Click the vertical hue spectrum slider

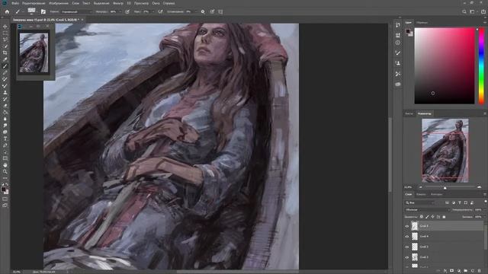point(481,66)
